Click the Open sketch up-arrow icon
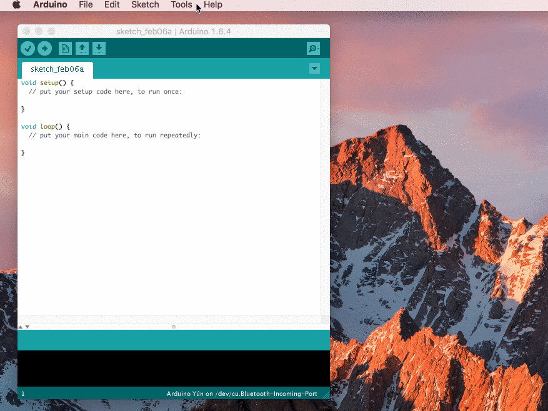The height and width of the screenshot is (411, 548). pyautogui.click(x=82, y=49)
